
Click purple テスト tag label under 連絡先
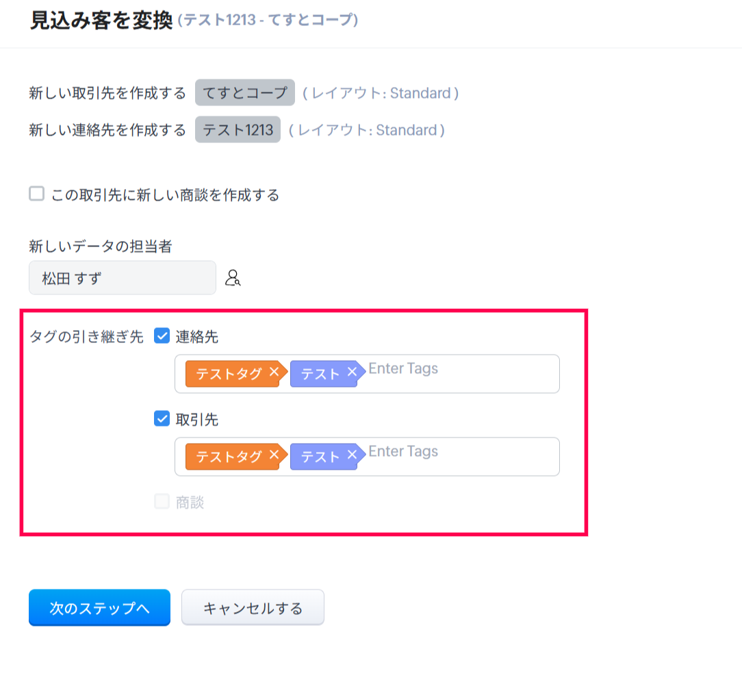[x=320, y=374]
